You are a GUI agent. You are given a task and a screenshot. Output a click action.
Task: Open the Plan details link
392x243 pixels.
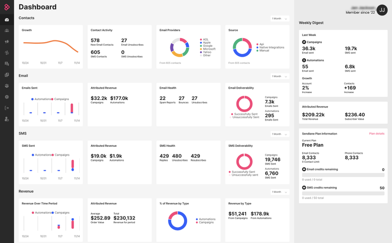point(377,134)
